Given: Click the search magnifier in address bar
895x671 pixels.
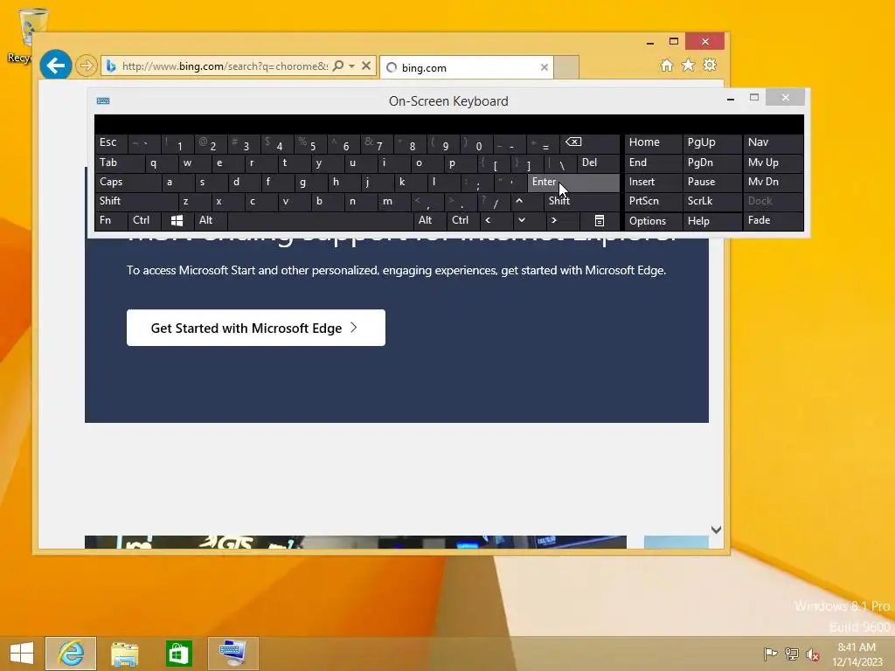Looking at the screenshot, I should pyautogui.click(x=338, y=66).
